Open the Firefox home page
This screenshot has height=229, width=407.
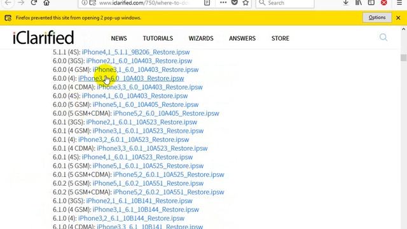tap(46, 3)
